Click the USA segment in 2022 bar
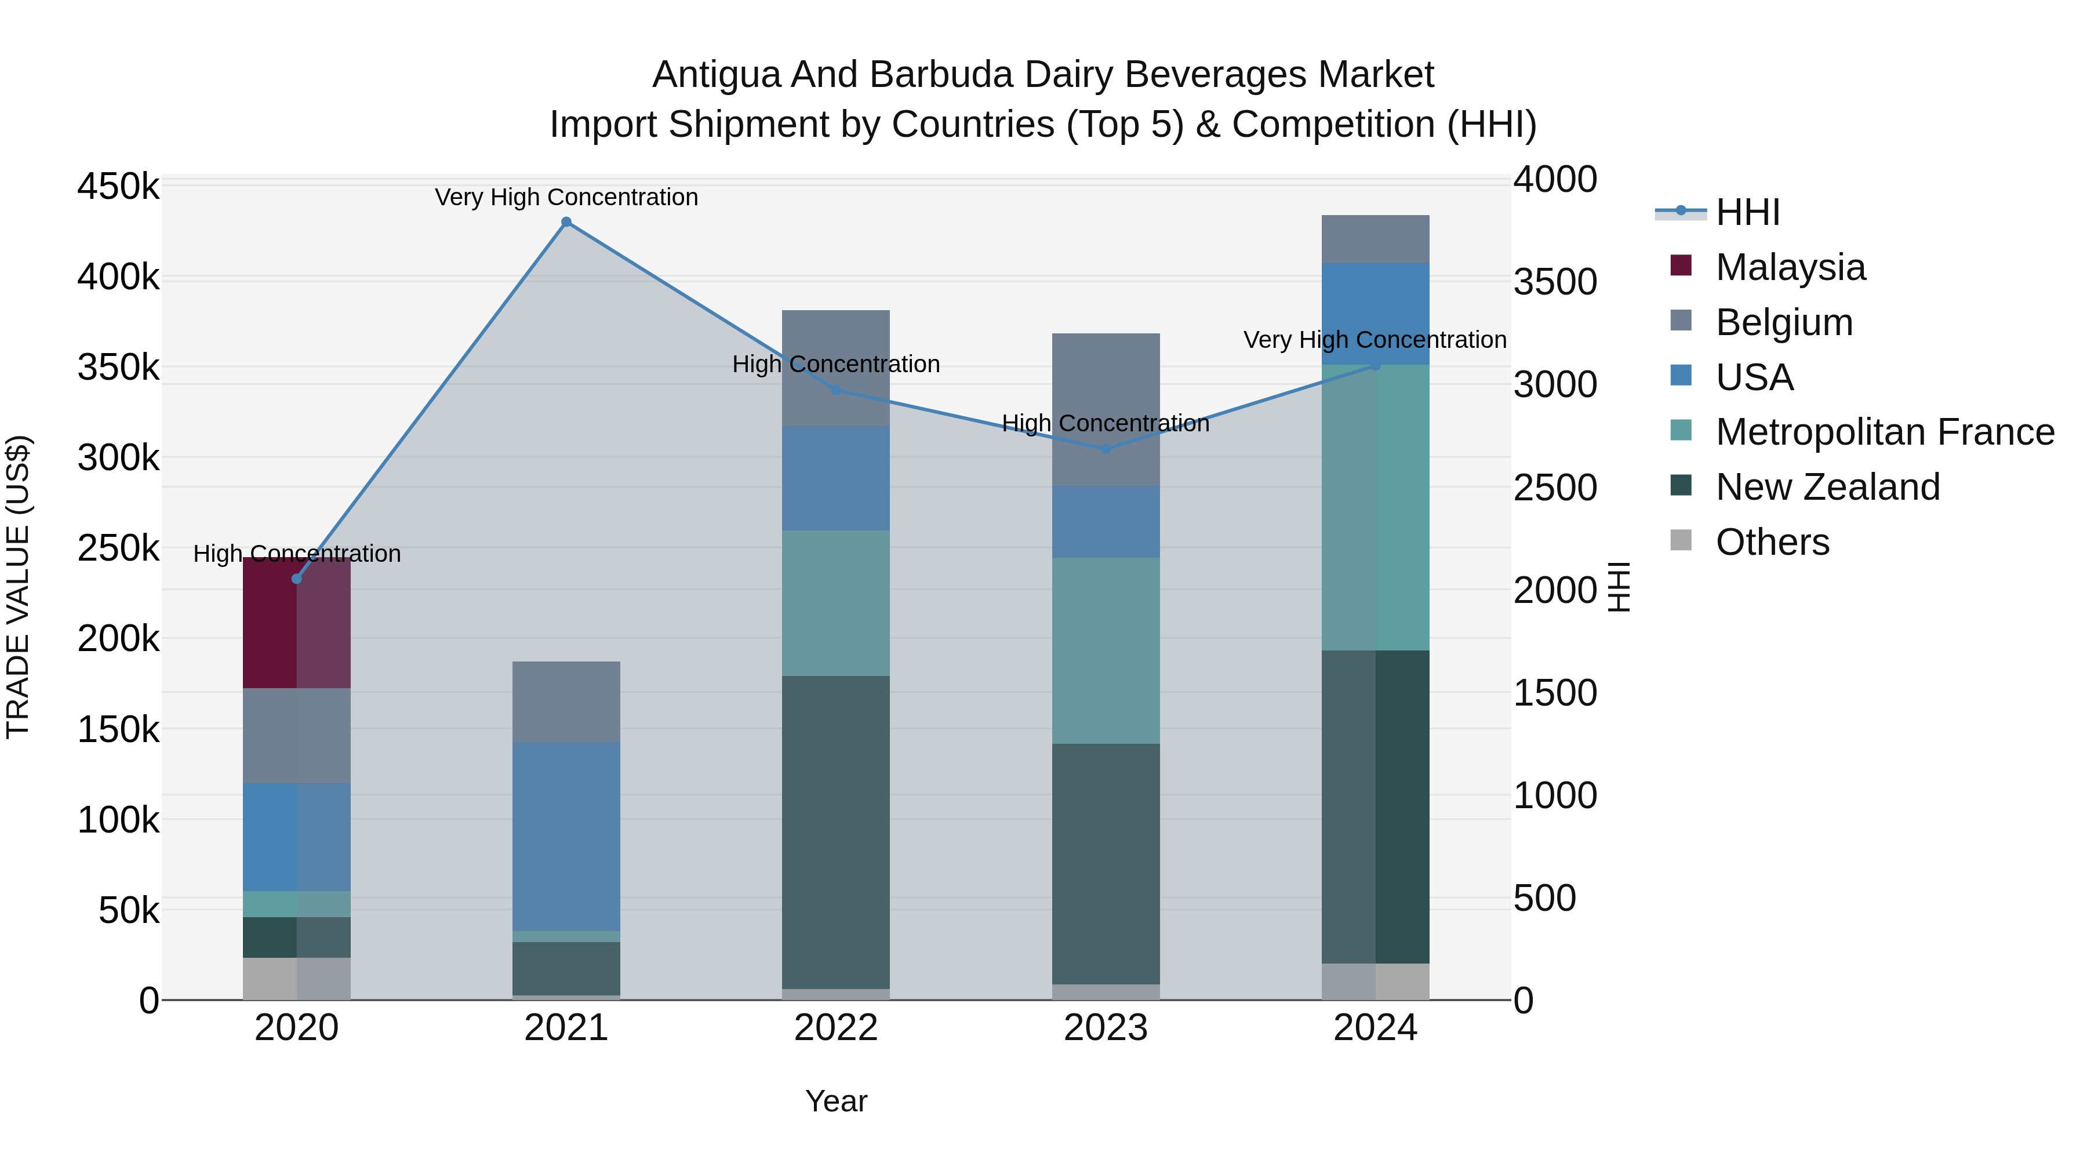 tap(836, 478)
